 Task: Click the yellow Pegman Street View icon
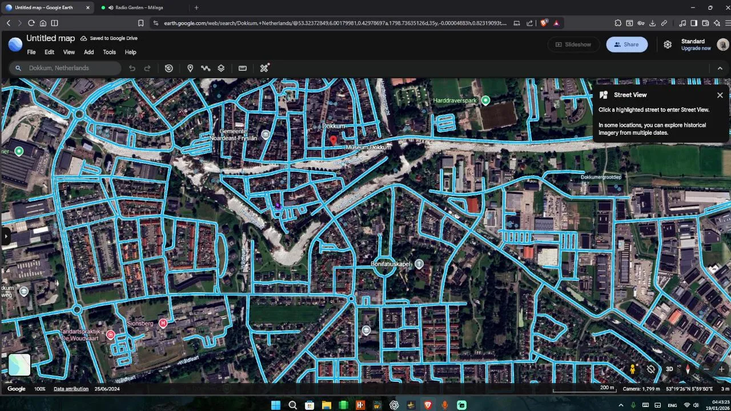click(x=632, y=369)
